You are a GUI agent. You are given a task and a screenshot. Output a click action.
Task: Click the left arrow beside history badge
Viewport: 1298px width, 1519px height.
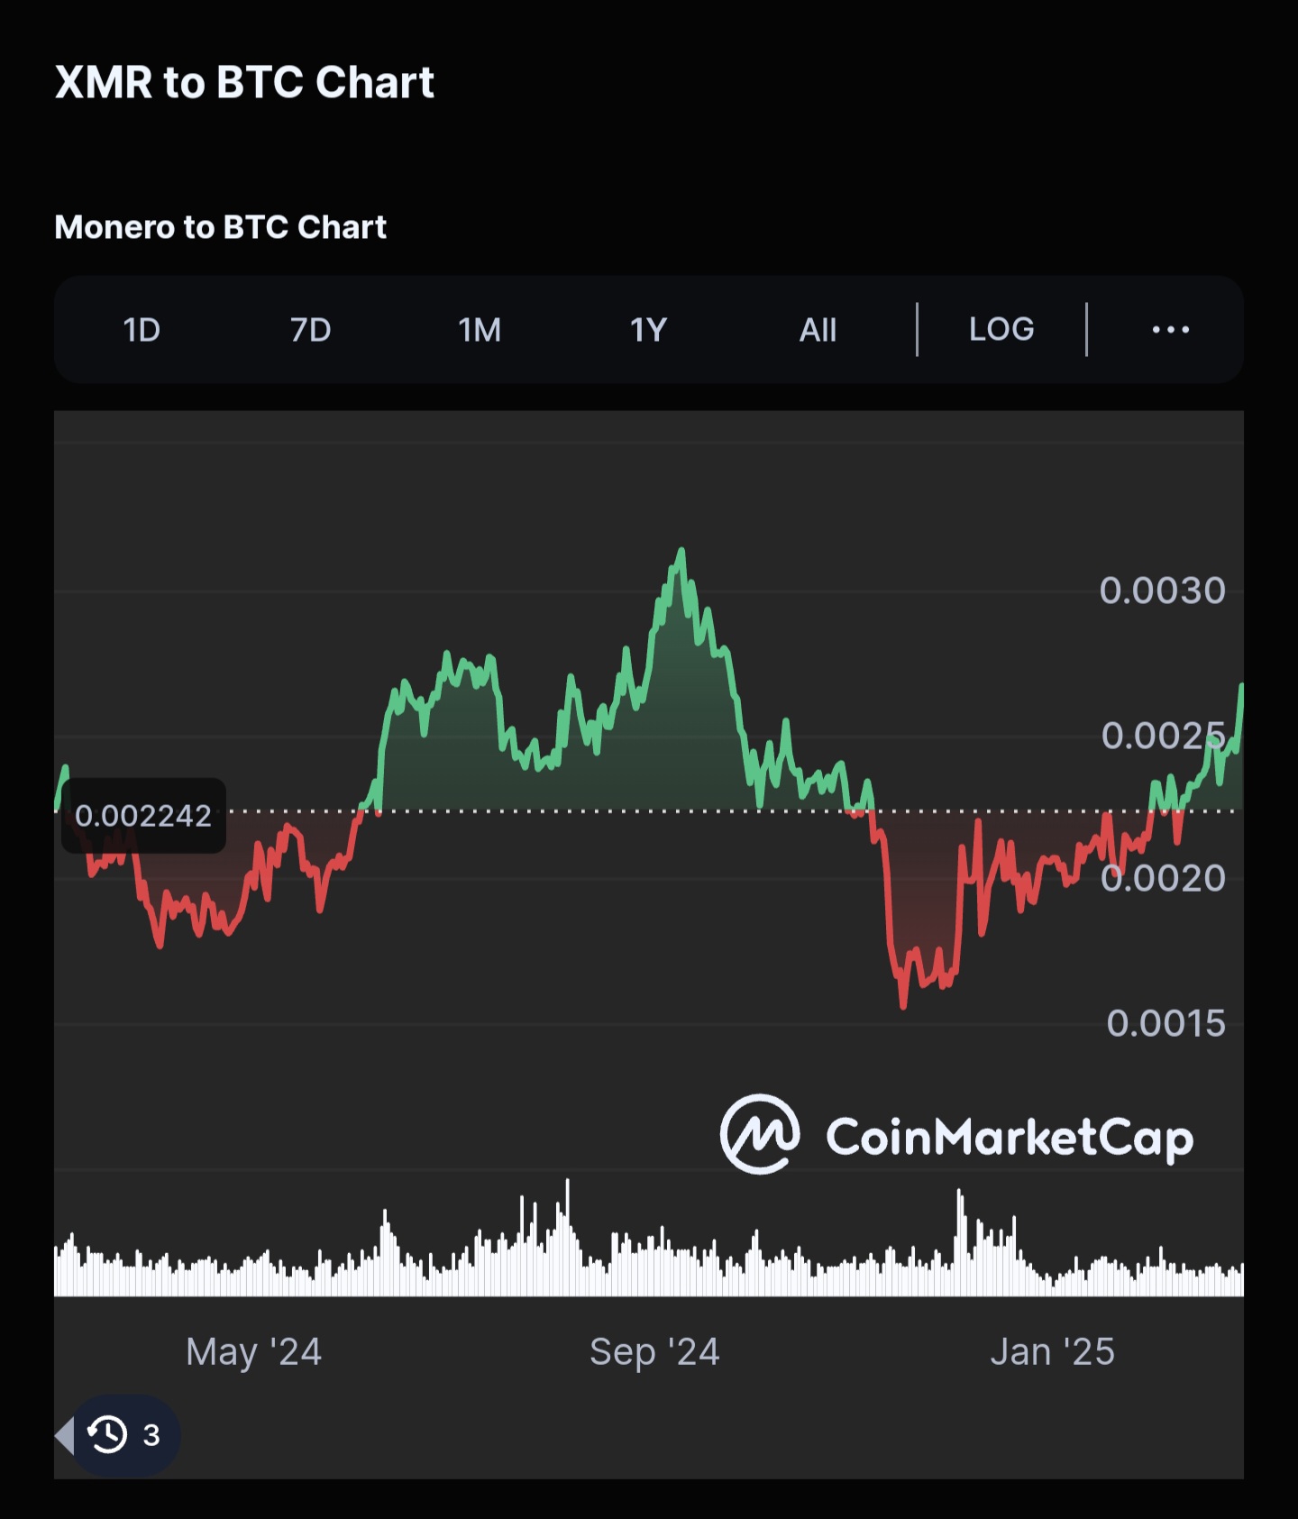(64, 1434)
